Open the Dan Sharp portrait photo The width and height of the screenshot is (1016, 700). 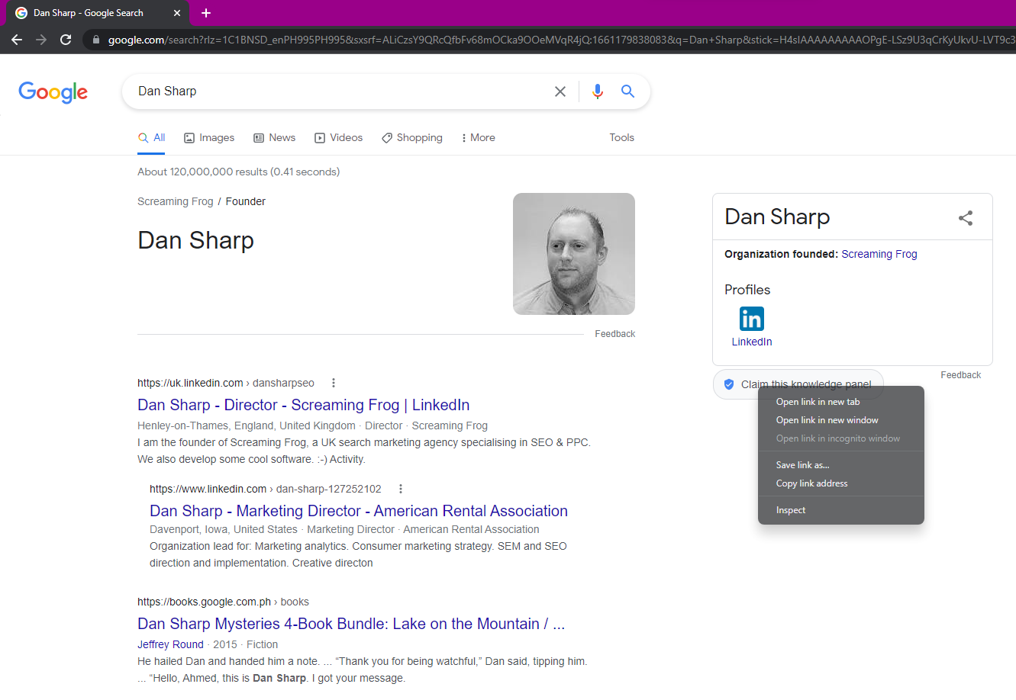[x=574, y=254]
